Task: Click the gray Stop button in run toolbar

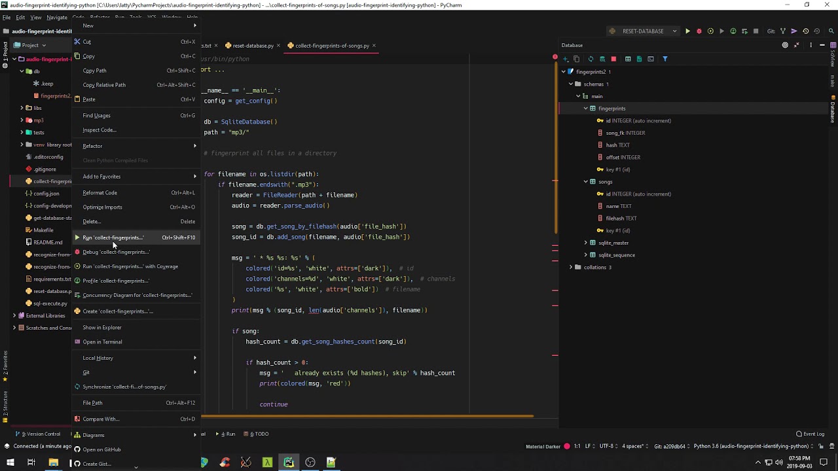Action: (x=756, y=31)
